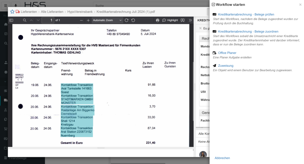
Task: Zoom in with the plus icon
Action: (88, 20)
